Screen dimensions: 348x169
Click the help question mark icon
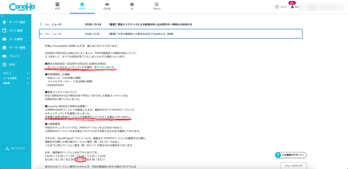[x=277, y=7]
